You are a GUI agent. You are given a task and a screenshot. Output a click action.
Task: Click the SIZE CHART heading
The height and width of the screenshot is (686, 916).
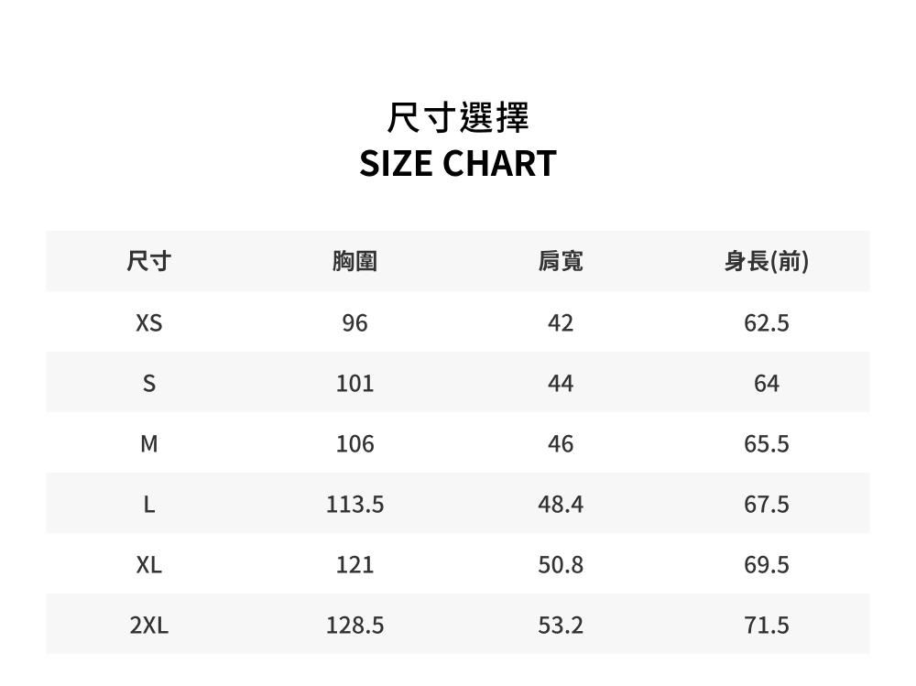[x=458, y=163]
